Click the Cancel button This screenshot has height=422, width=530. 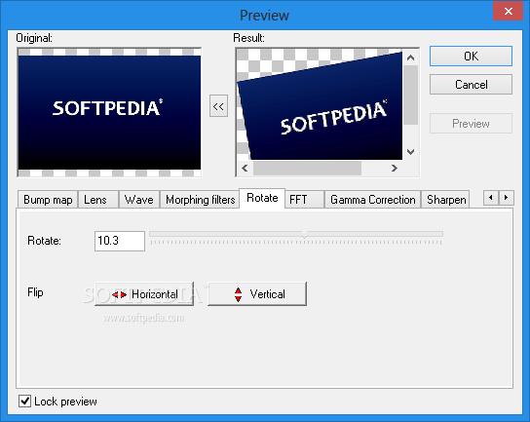[471, 85]
